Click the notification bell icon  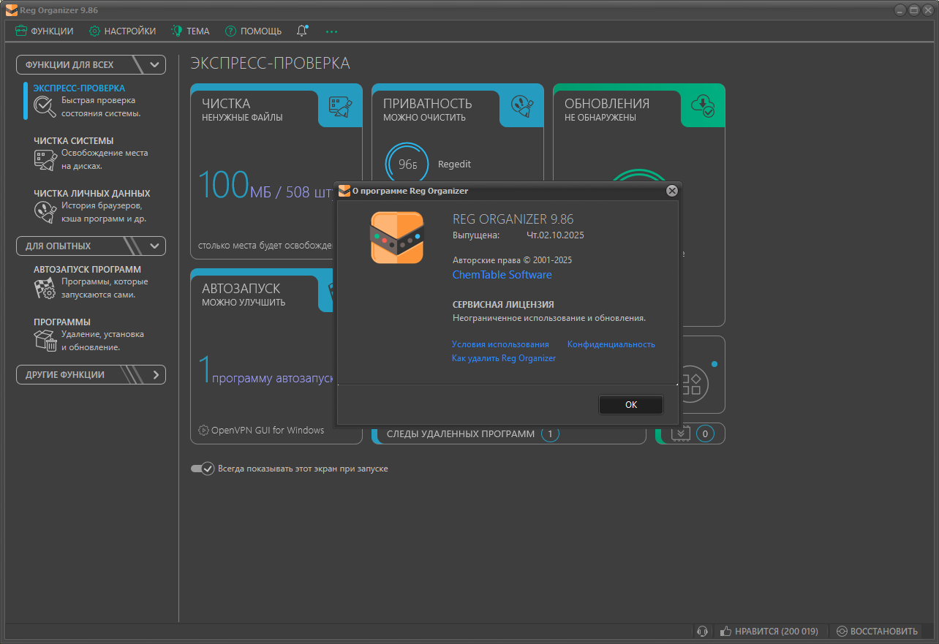pyautogui.click(x=302, y=31)
